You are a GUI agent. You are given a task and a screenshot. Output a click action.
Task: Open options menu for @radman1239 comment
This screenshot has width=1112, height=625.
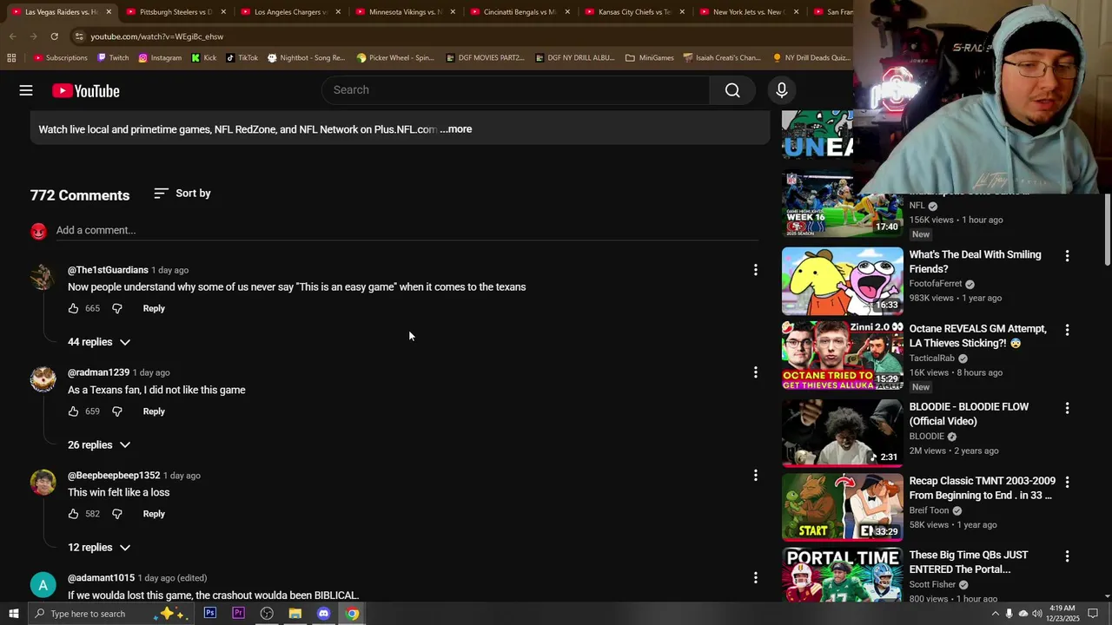(756, 372)
